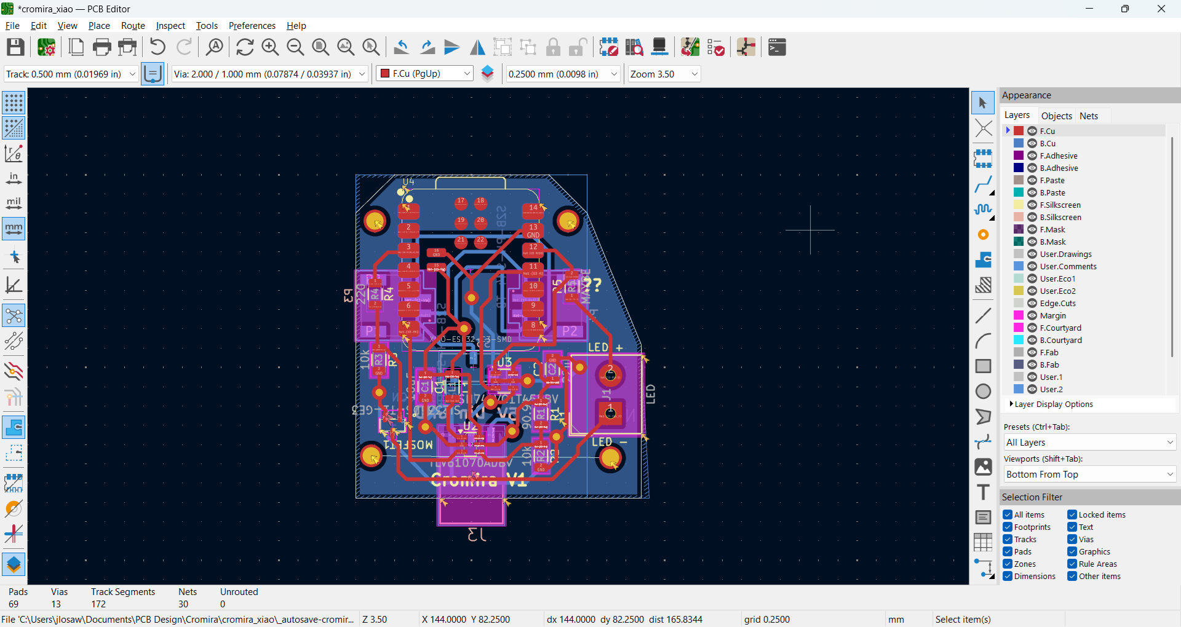Select the Add Text tool

point(983,492)
